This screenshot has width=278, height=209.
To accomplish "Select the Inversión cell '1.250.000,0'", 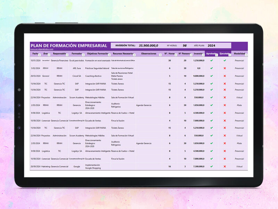I will 199,60.
